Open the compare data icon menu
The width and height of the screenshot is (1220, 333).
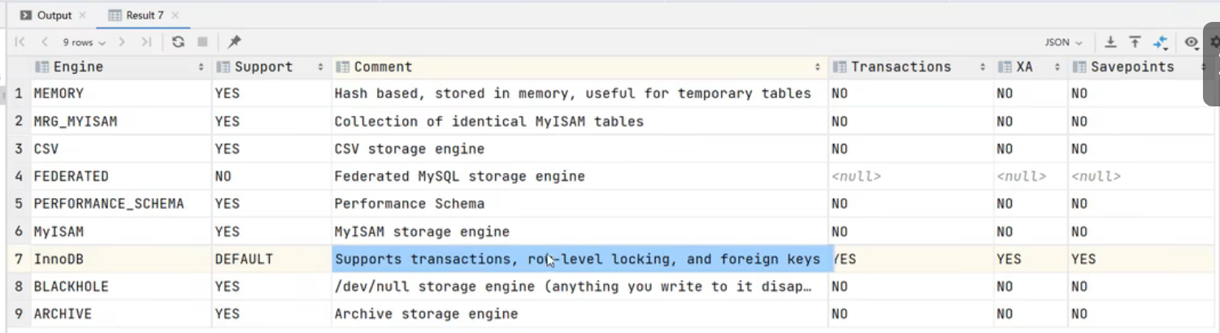1160,42
